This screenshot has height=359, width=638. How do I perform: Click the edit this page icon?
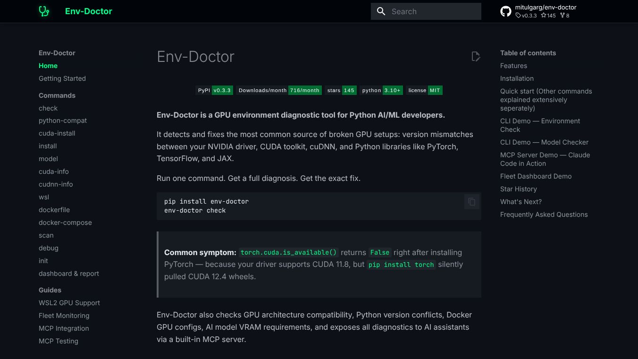tap(476, 57)
